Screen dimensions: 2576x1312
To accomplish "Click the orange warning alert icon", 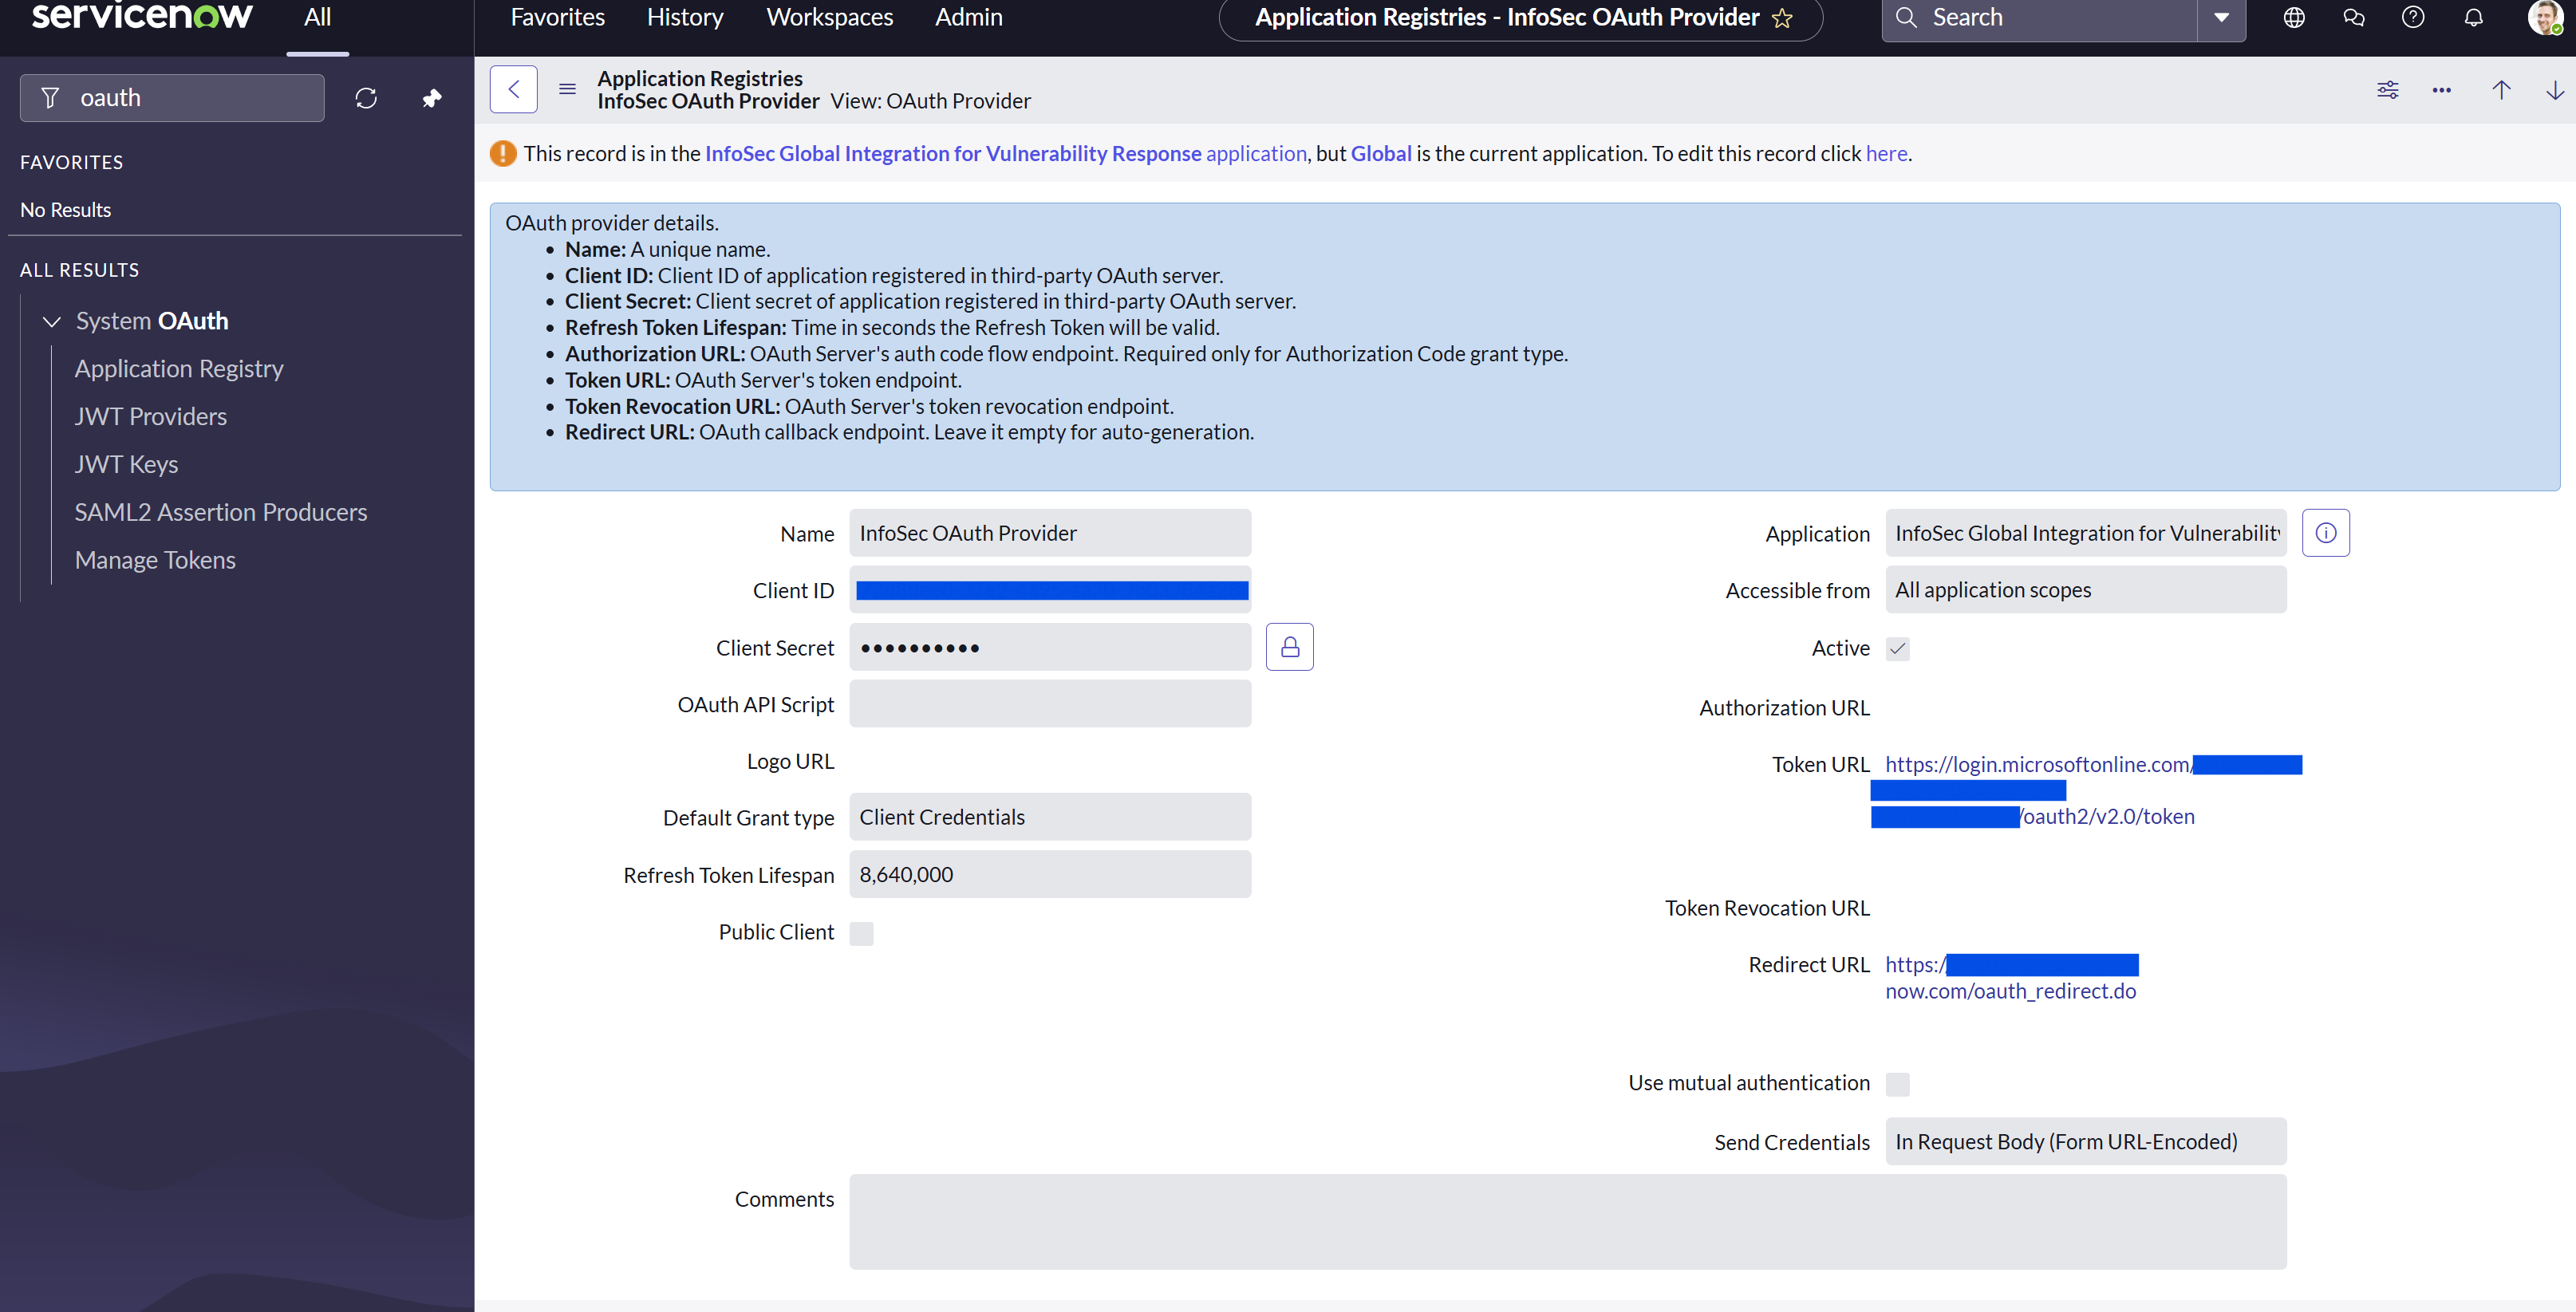I will click(503, 153).
